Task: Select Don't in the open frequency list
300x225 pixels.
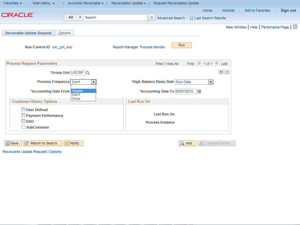Action: click(83, 95)
